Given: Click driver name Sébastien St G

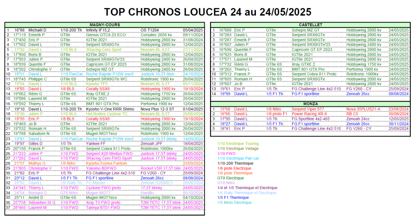Looking at the screenshot, I should (x=42, y=203).
